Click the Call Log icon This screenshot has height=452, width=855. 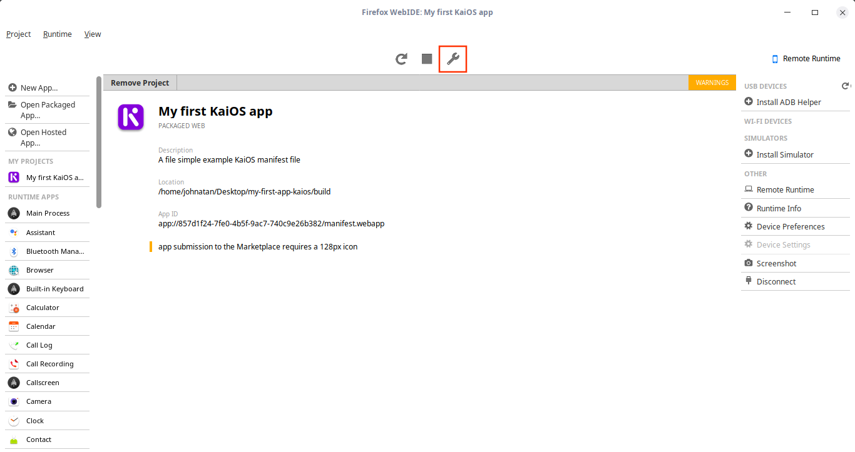click(14, 345)
